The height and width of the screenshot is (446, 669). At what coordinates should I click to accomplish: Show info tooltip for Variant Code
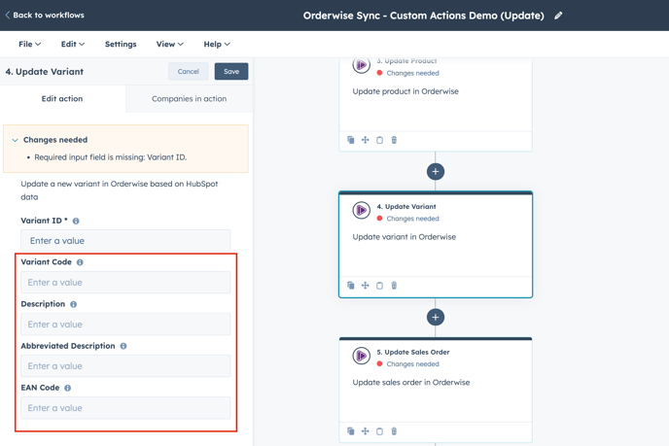point(80,262)
